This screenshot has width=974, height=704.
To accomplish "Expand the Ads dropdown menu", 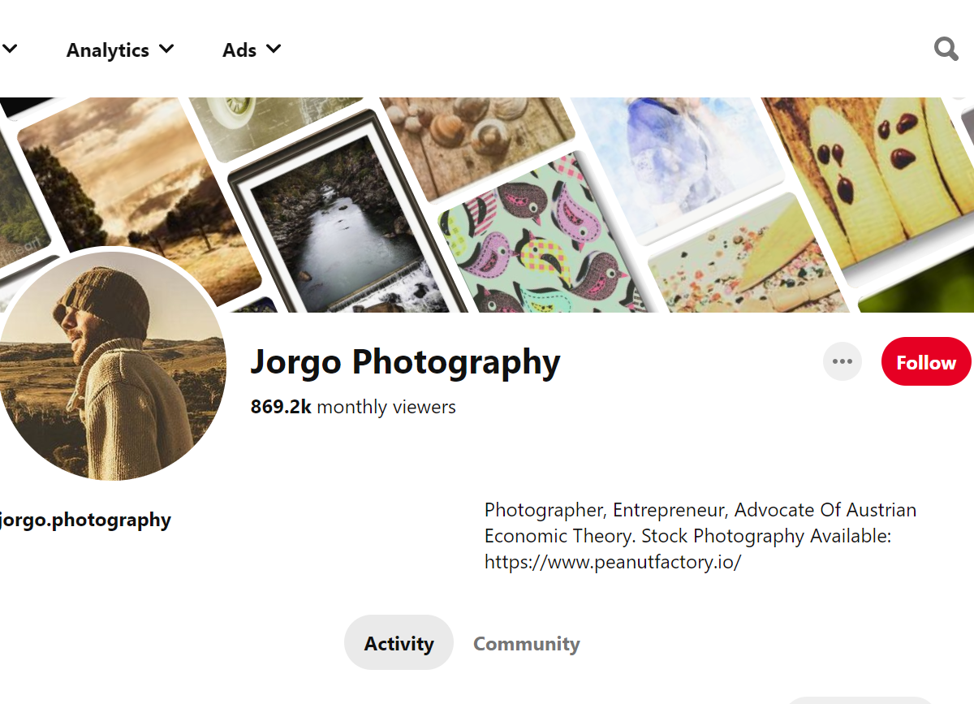I will pyautogui.click(x=252, y=50).
